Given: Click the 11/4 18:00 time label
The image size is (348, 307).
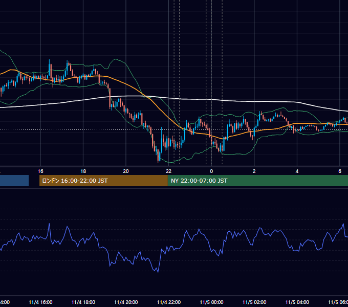Looking at the screenshot, I should pyautogui.click(x=83, y=302).
